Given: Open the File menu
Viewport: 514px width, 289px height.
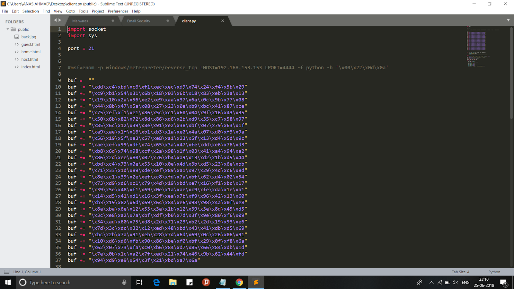Looking at the screenshot, I should coord(5,11).
